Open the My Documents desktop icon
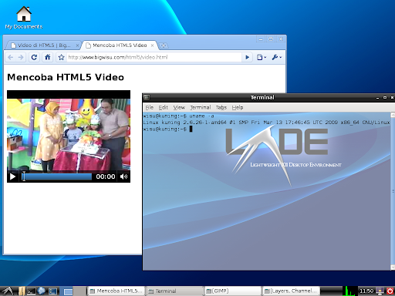Screen dimensions: 395x296 coord(24,18)
